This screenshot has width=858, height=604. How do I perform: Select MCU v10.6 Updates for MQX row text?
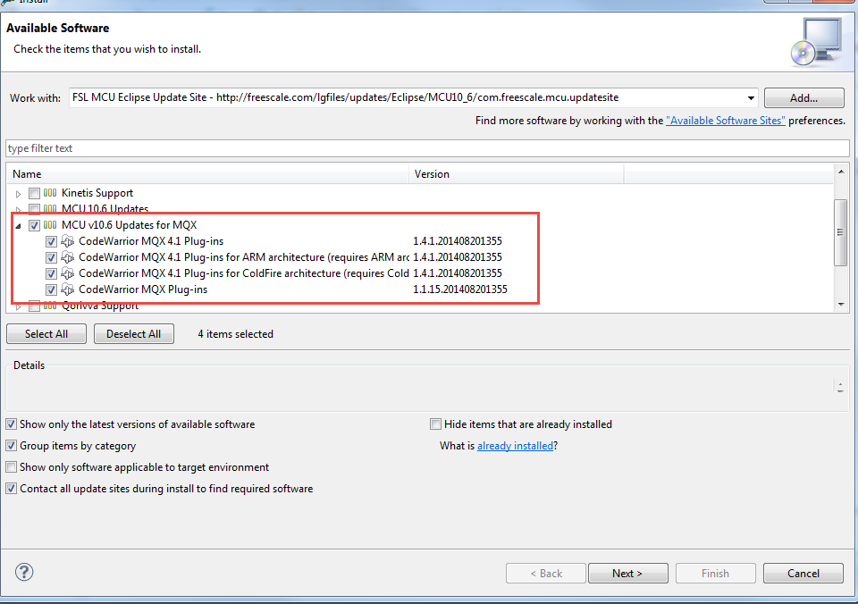pyautogui.click(x=129, y=225)
